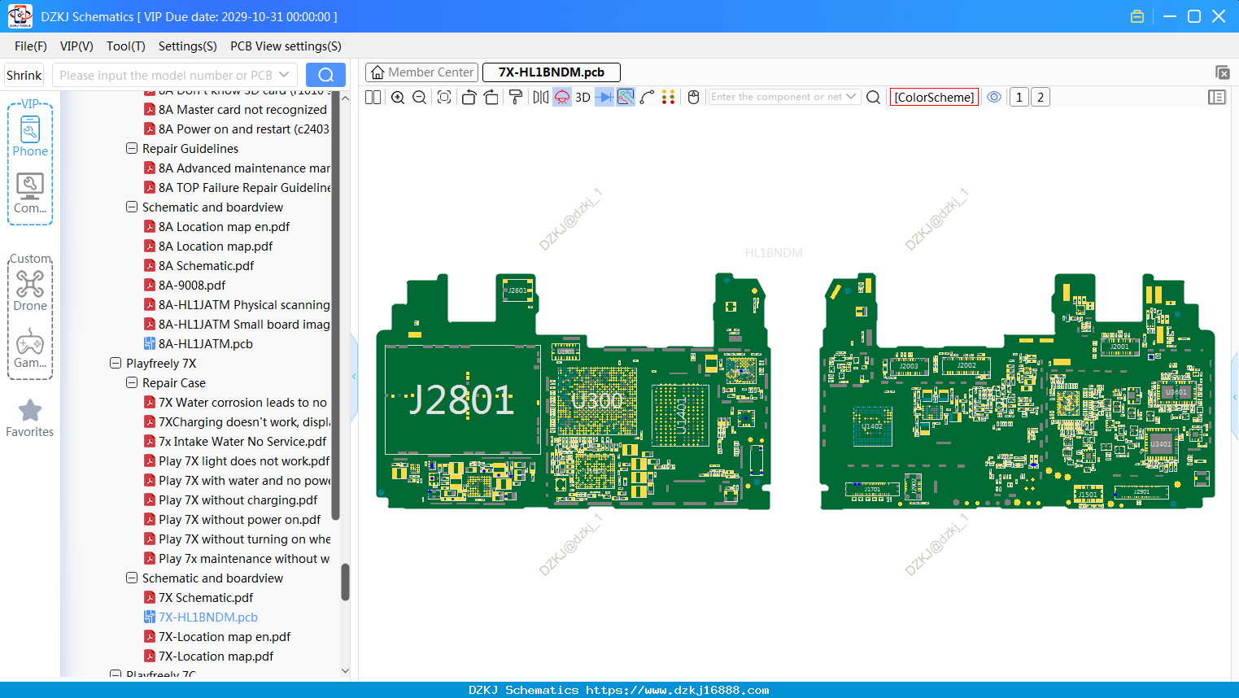This screenshot has width=1239, height=698.
Task: Open the component or net dropdown
Action: [851, 97]
